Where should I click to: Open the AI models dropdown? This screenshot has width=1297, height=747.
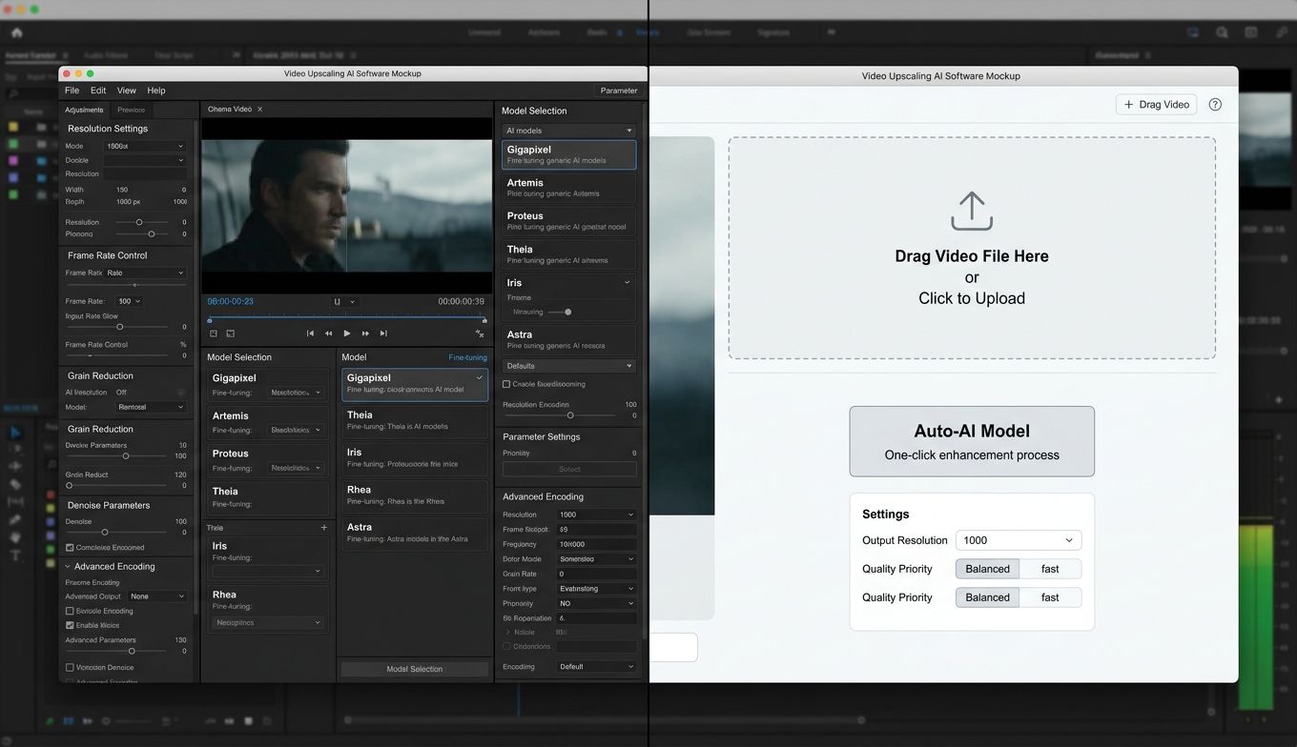[568, 131]
